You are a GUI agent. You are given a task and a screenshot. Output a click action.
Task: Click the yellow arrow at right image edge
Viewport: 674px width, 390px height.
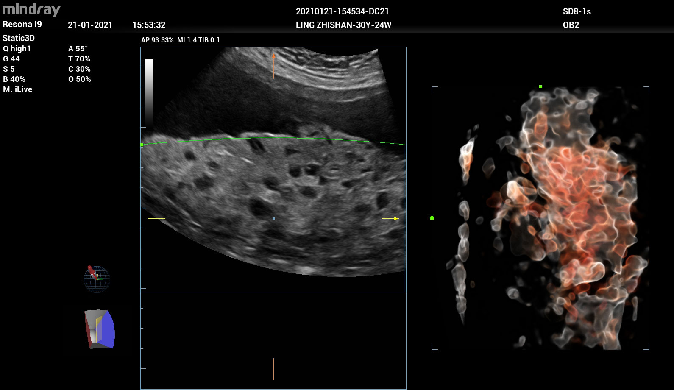tap(391, 218)
